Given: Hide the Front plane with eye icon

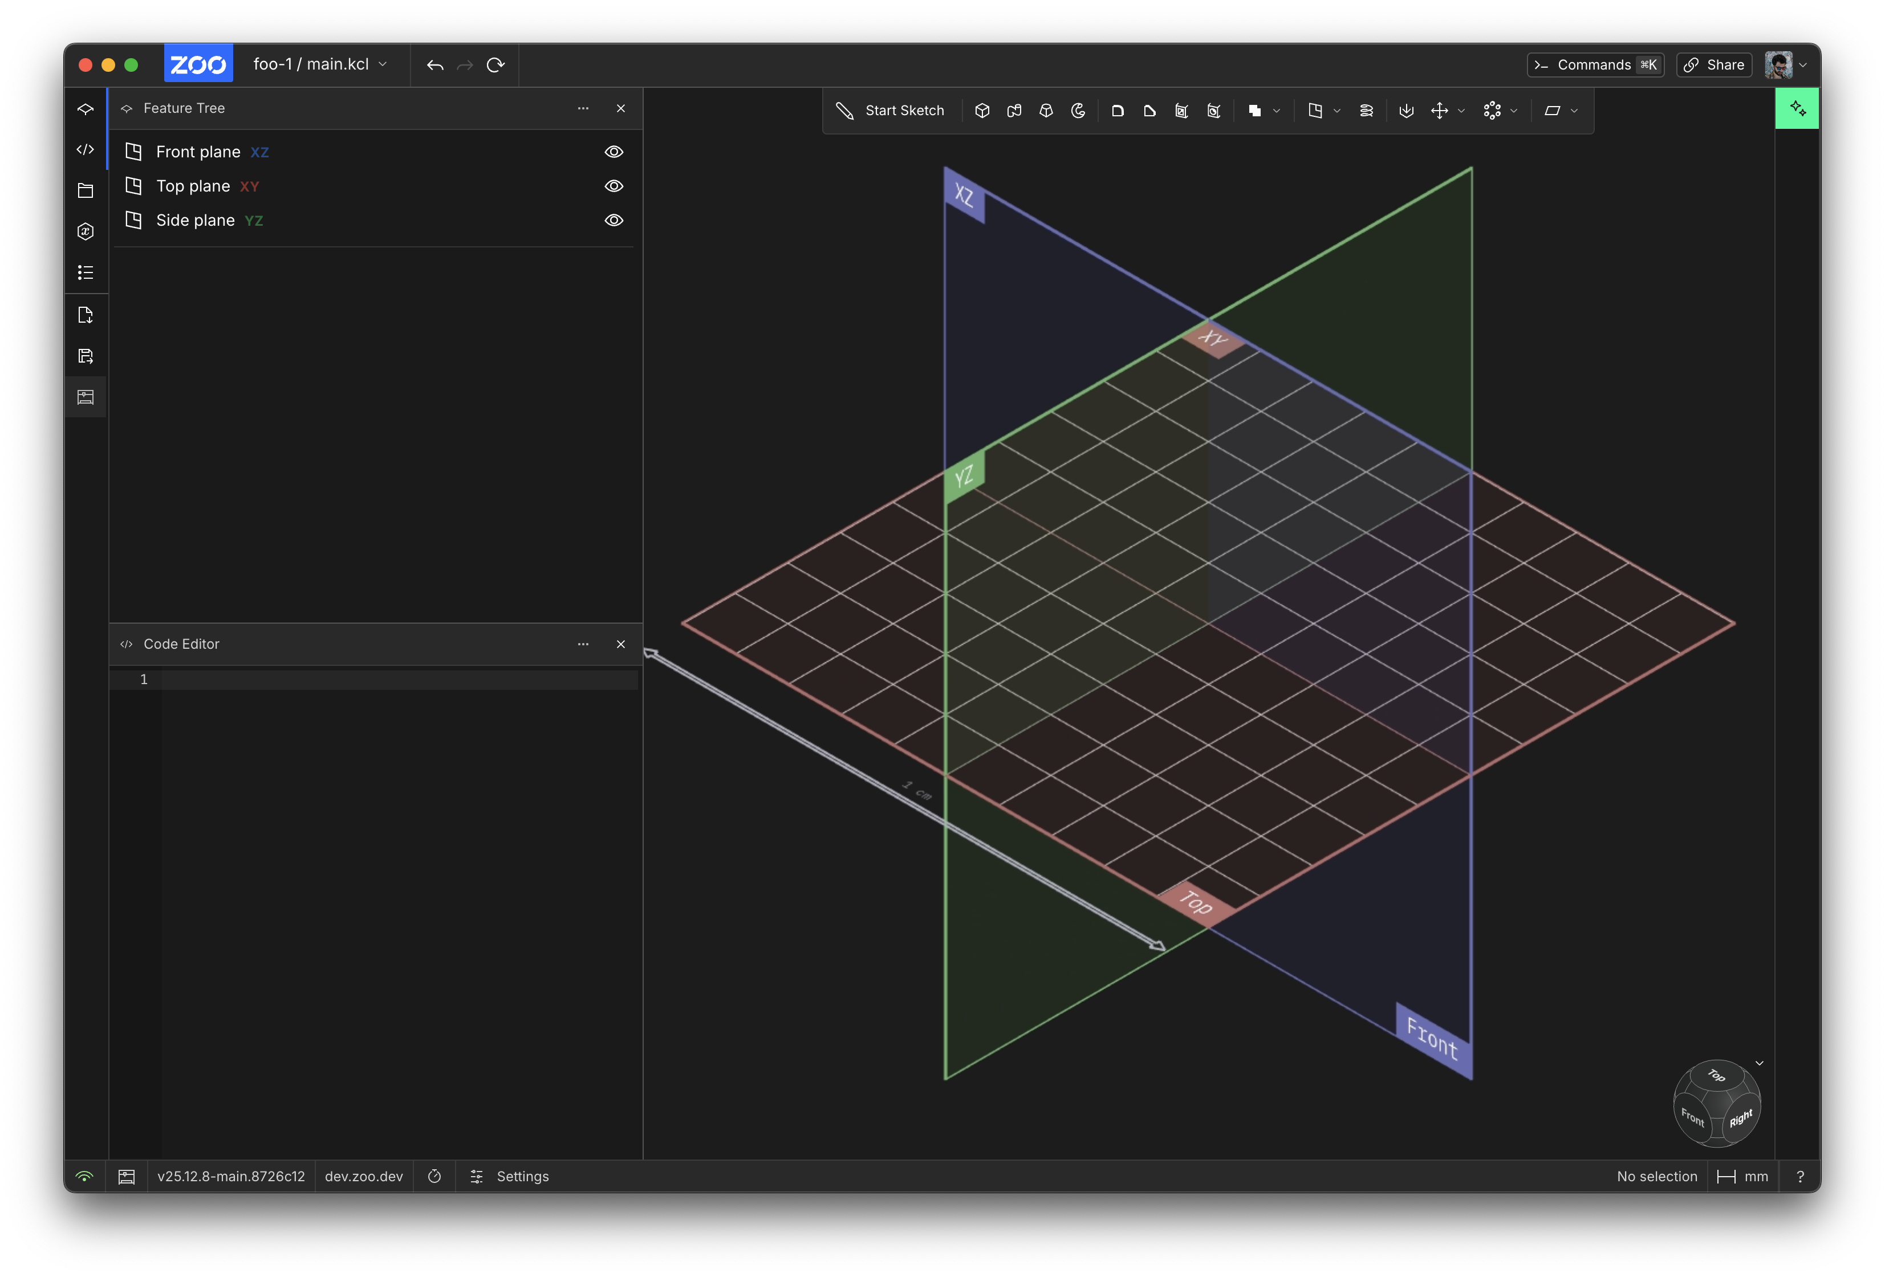Looking at the screenshot, I should pos(614,152).
